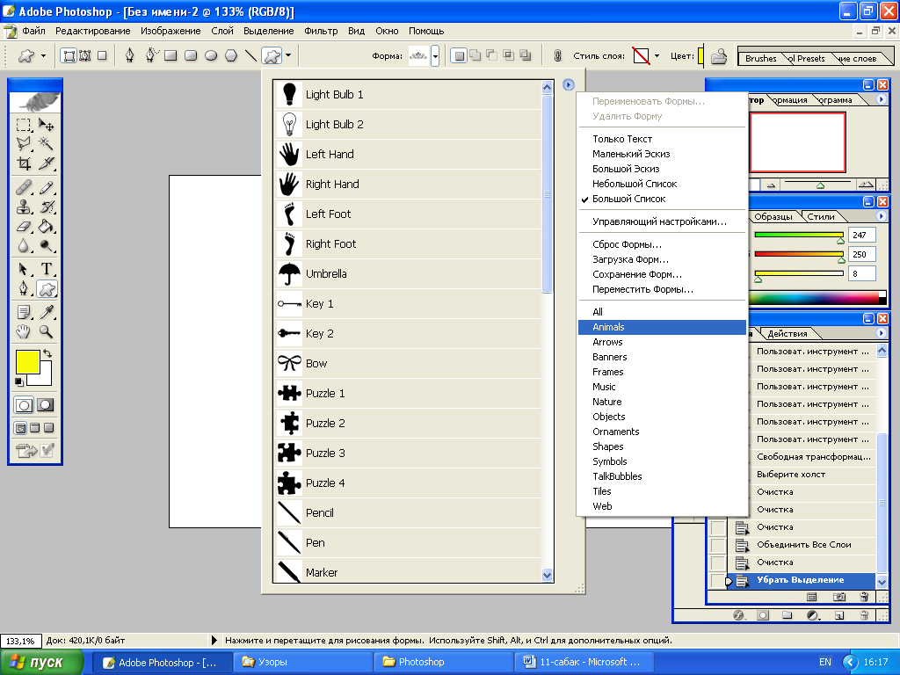The width and height of the screenshot is (900, 675).
Task: Toggle checkbox next to Объединить Все Слои
Action: point(717,545)
